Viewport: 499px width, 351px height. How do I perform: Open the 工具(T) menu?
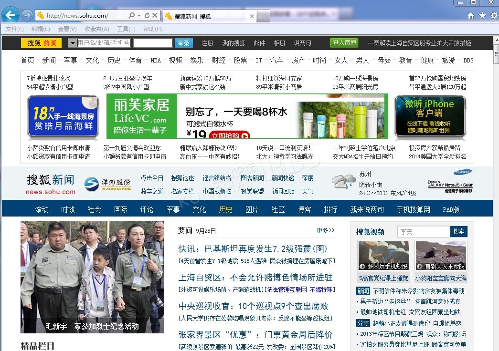[126, 29]
